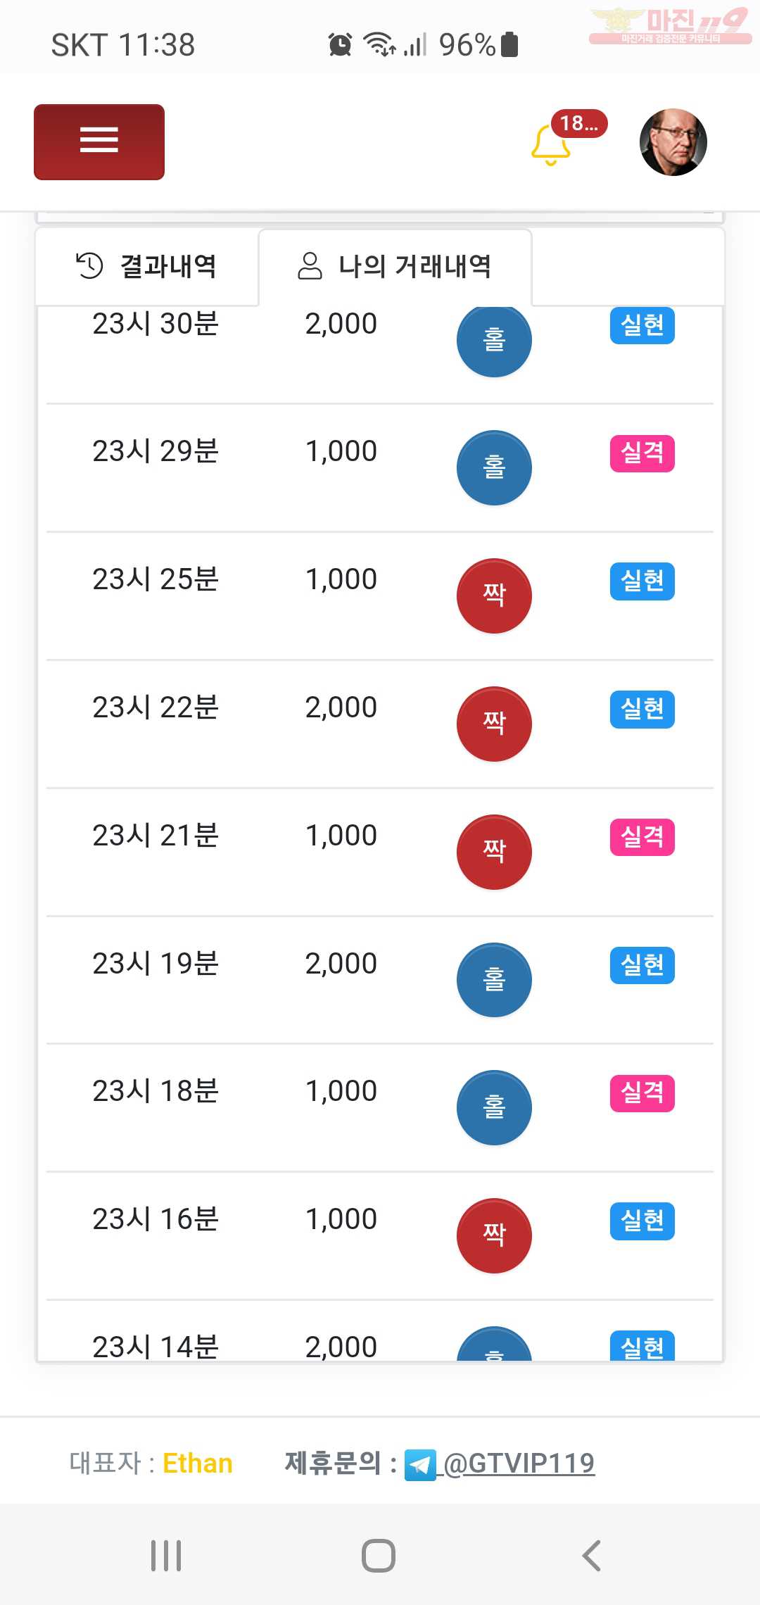Tap blue 홀 circle for 23시 18분
Screen dimensions: 760x1605
pos(494,1107)
